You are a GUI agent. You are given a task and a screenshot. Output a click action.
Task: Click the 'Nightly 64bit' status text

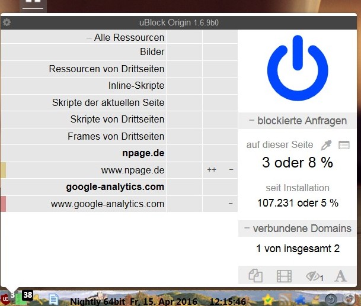click(97, 301)
